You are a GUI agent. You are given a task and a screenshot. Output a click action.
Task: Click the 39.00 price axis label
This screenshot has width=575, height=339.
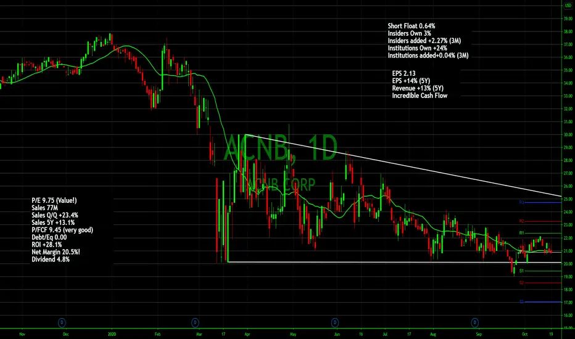coord(568,18)
